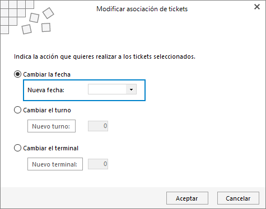Viewport: 266px width, 209px height.
Task: Dismiss the dialog with Cancelar
Action: click(x=238, y=198)
